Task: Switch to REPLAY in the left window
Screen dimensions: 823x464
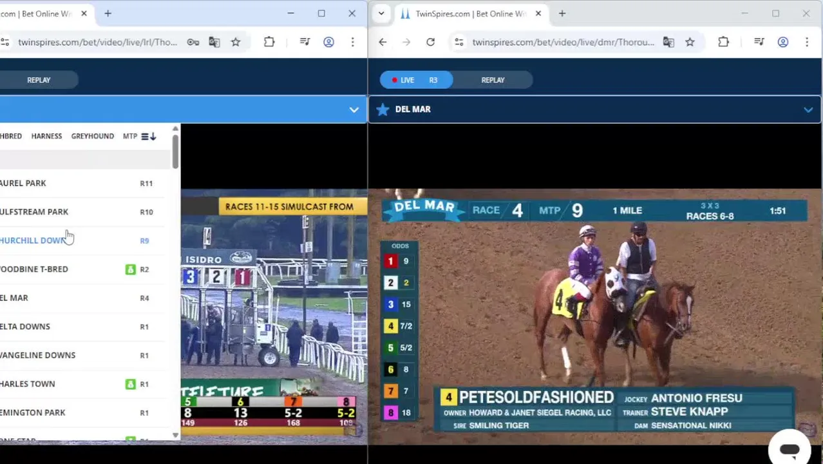Action: coord(39,80)
